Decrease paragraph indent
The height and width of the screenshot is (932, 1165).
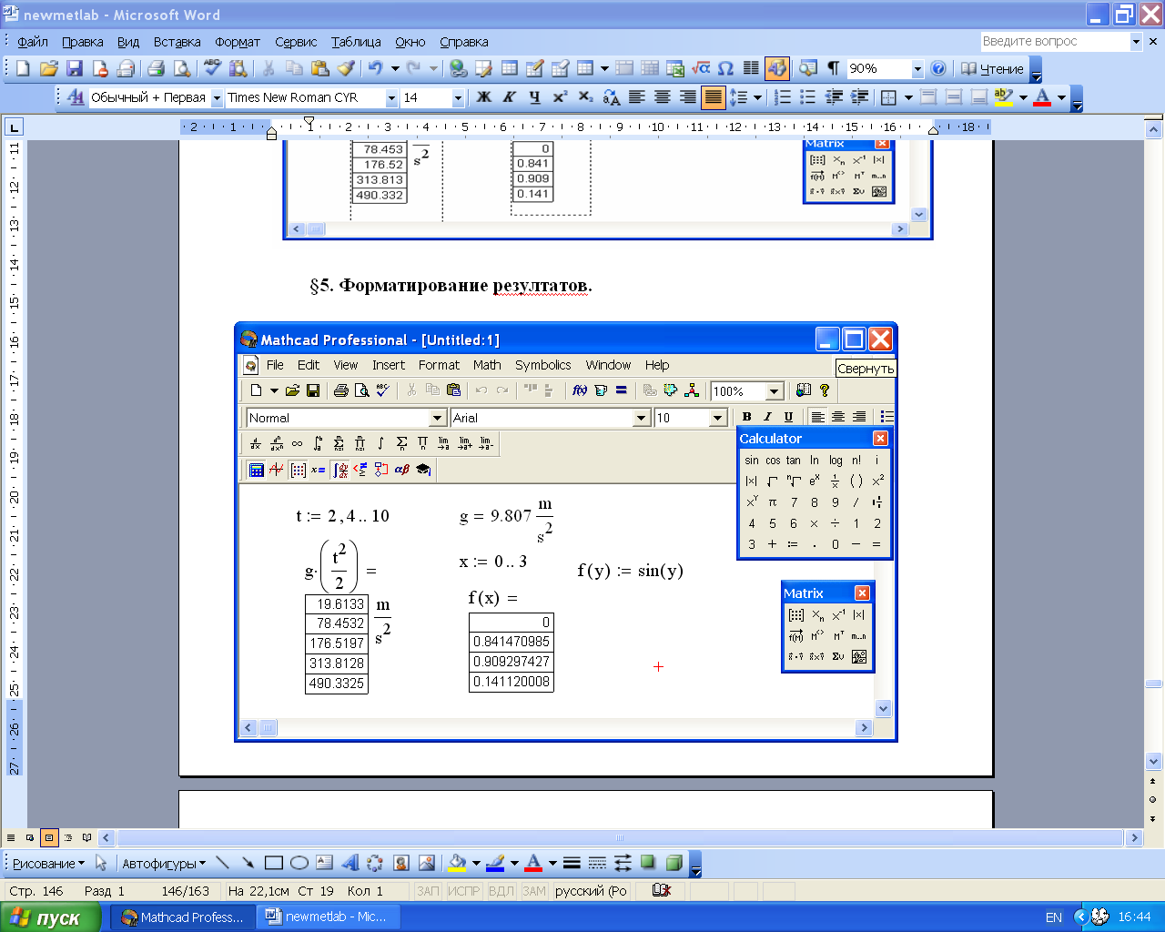click(x=833, y=97)
